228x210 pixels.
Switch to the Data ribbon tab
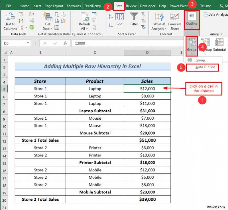point(119,6)
